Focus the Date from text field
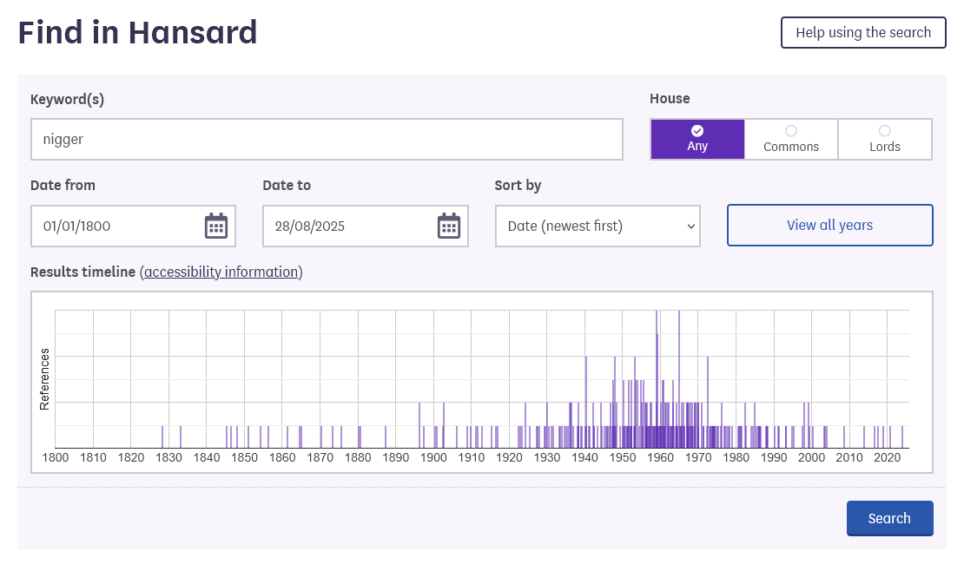 tap(134, 226)
